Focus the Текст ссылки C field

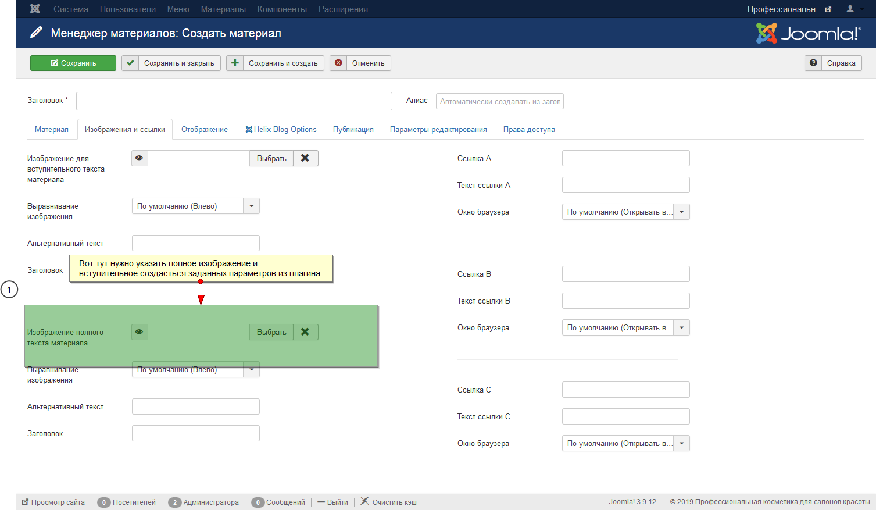click(626, 416)
